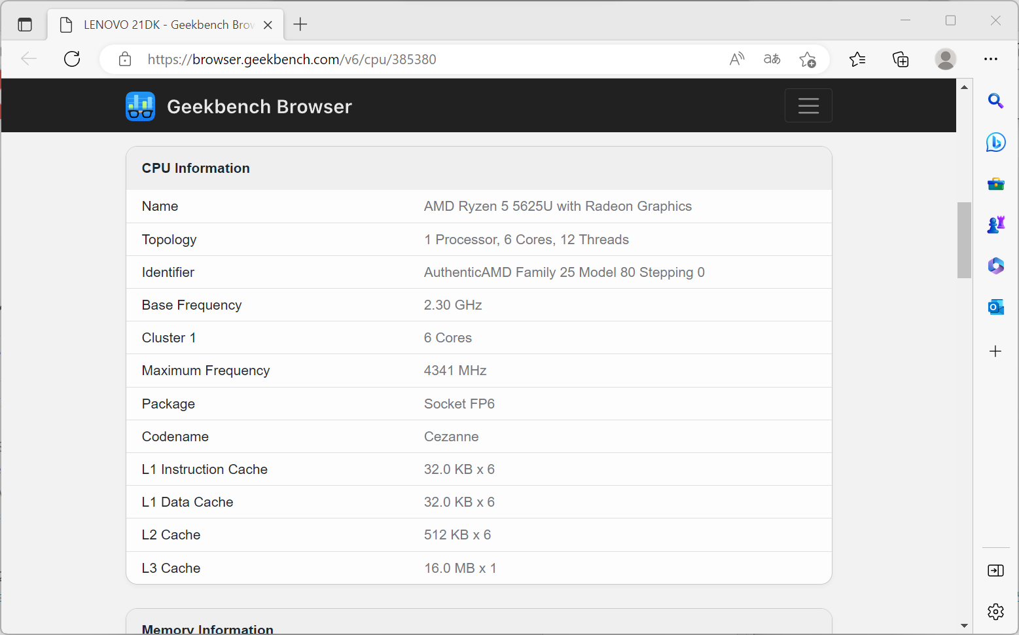Open the tab actions menu icon
Image resolution: width=1019 pixels, height=635 pixels.
click(x=25, y=25)
